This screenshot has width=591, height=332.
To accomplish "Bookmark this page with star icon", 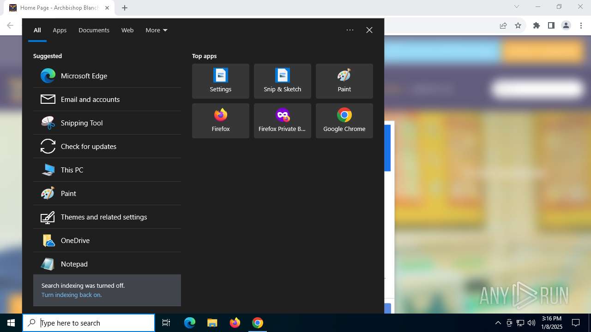I will [x=518, y=26].
